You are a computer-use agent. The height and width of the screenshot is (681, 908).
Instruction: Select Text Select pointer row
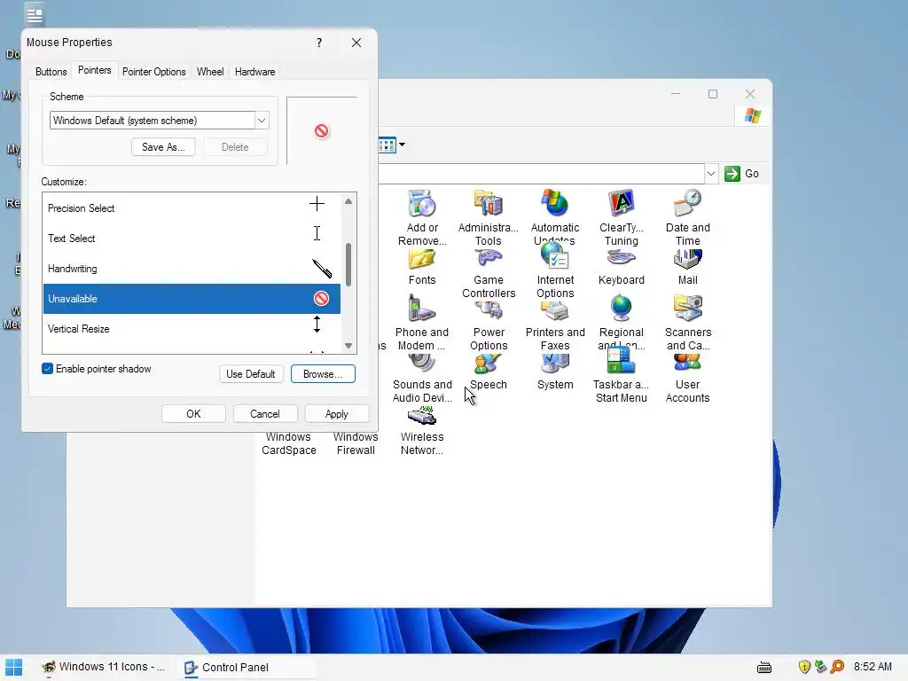click(192, 239)
